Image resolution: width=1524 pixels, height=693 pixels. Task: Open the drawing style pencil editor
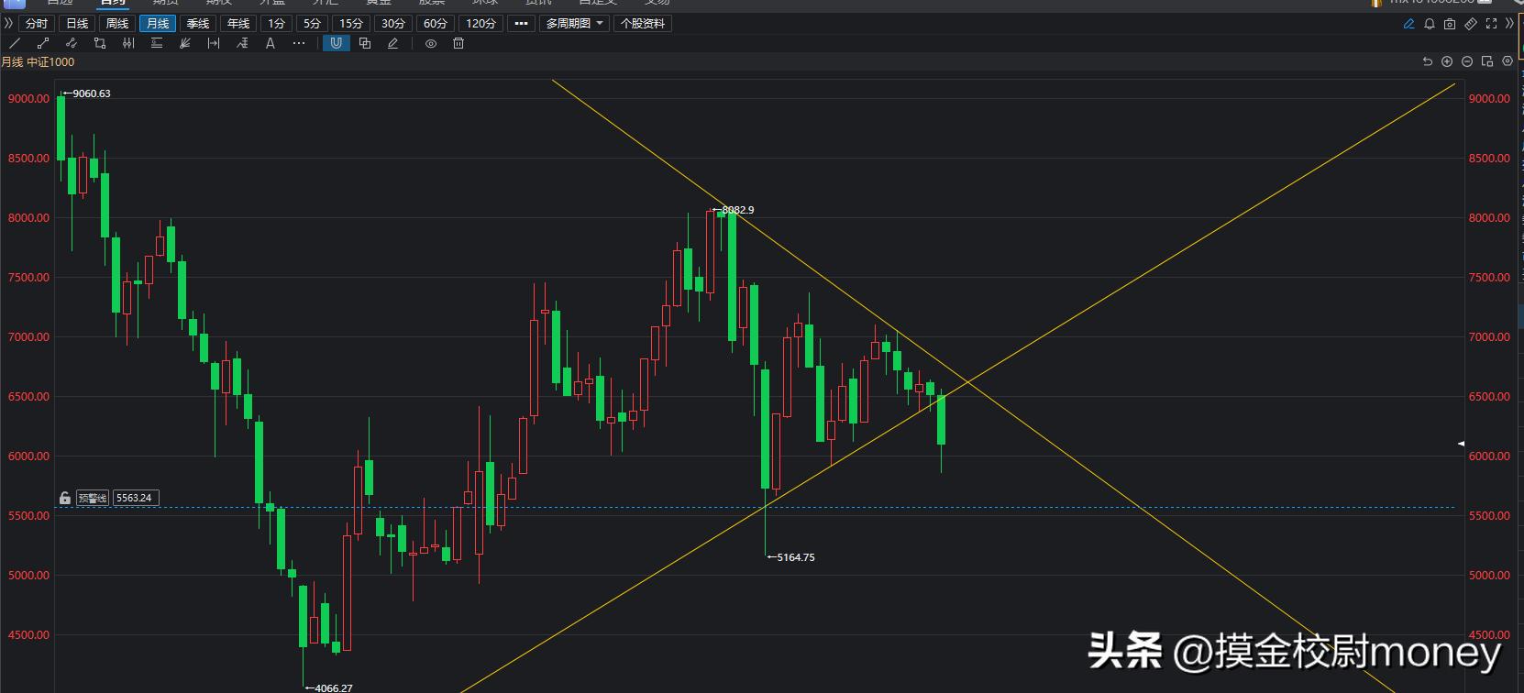(393, 43)
